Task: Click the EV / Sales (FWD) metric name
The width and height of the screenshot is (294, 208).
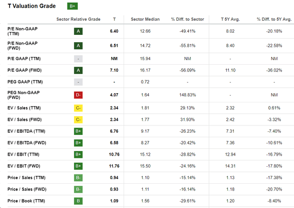Action: pos(26,119)
